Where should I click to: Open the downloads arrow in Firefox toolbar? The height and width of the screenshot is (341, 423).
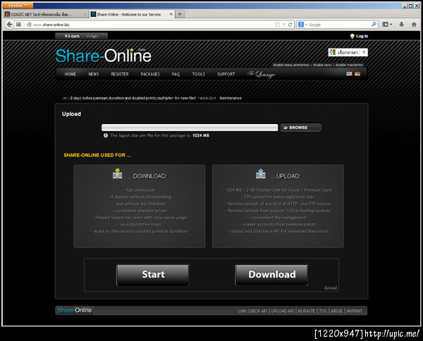[x=401, y=25]
